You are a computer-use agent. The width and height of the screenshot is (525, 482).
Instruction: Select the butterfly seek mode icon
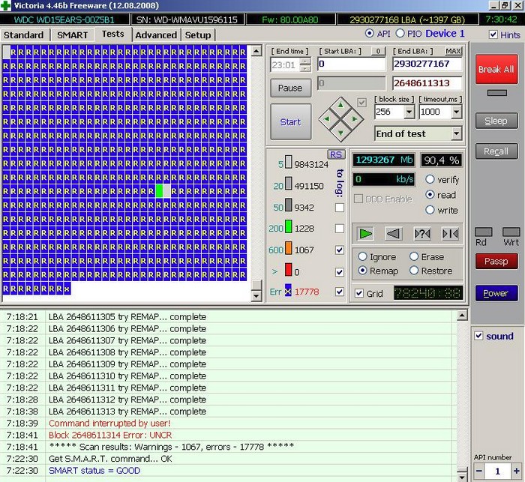coord(450,234)
